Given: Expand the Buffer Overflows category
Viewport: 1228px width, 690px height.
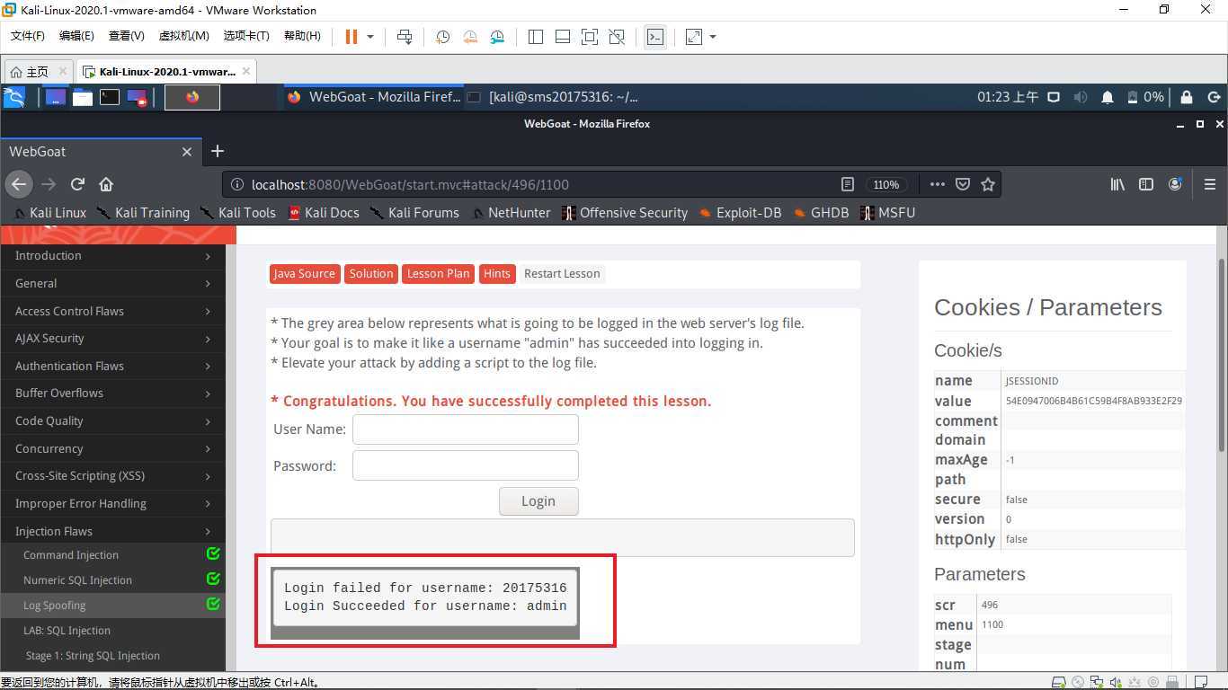Looking at the screenshot, I should pyautogui.click(x=112, y=393).
